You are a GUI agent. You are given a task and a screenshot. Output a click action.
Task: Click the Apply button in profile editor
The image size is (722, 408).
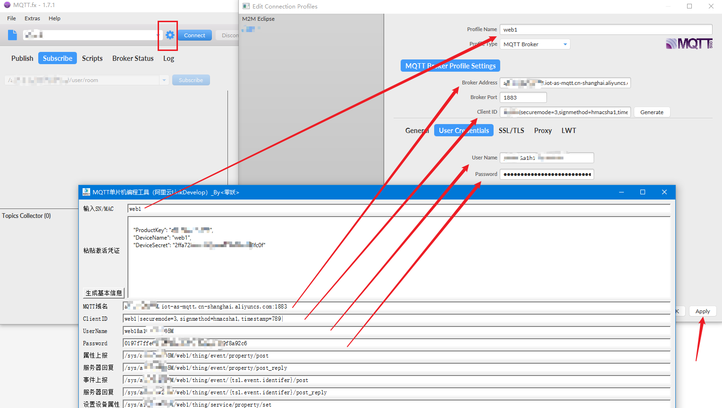[703, 311]
